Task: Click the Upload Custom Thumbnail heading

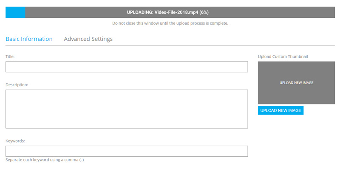Action: [283, 56]
